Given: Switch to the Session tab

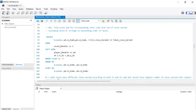Looking at the screenshot, I should coord(16,109).
